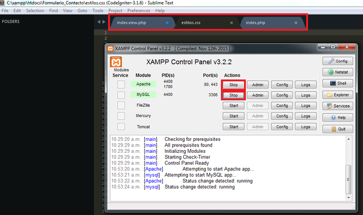The height and width of the screenshot is (215, 363).
Task: Click the XAMPP title bar icon
Action: 110,49
